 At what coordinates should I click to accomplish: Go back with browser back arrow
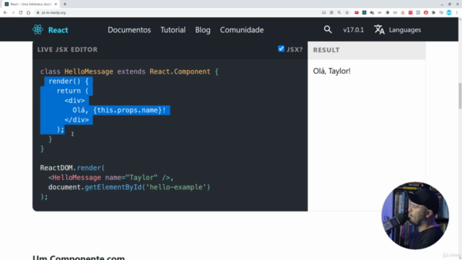point(5,12)
